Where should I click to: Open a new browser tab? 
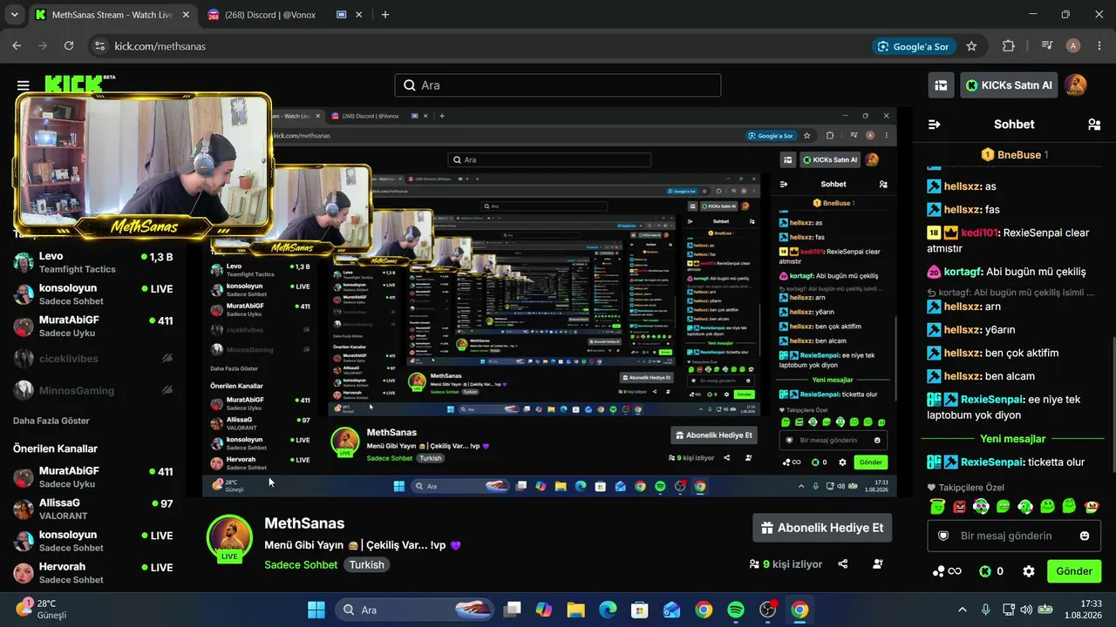pyautogui.click(x=385, y=15)
